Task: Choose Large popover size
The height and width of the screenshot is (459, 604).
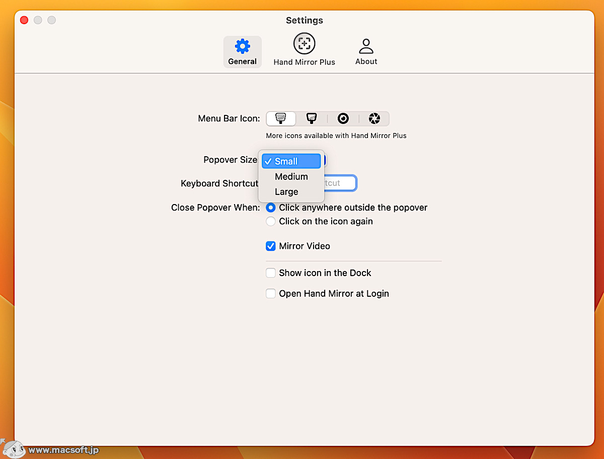Action: click(285, 191)
